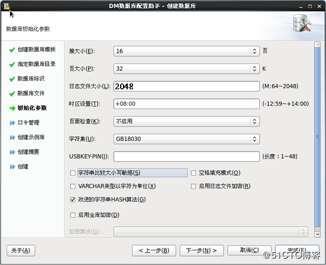The image size is (326, 265).
Task: Click the blue double-arrow icon beside 口令管理
Action: (x=12, y=123)
